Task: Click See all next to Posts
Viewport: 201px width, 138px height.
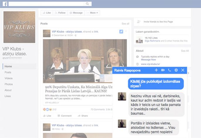Action: click(x=125, y=24)
